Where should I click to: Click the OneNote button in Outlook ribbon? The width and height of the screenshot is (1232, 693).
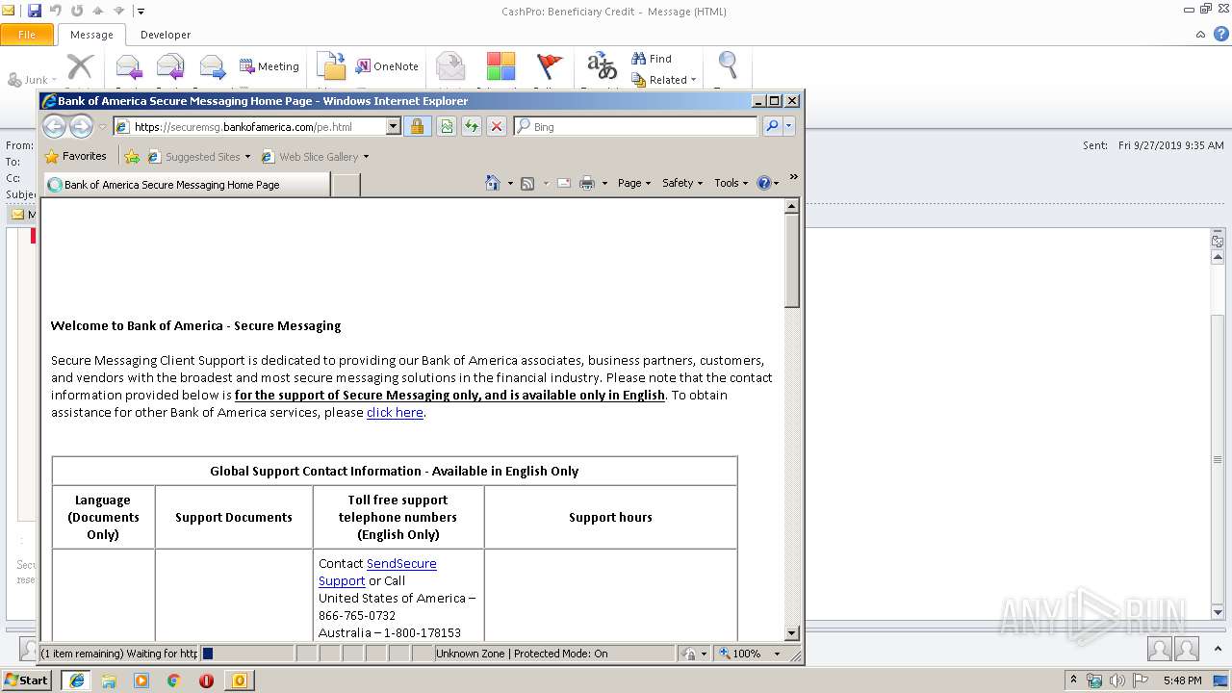pos(387,66)
